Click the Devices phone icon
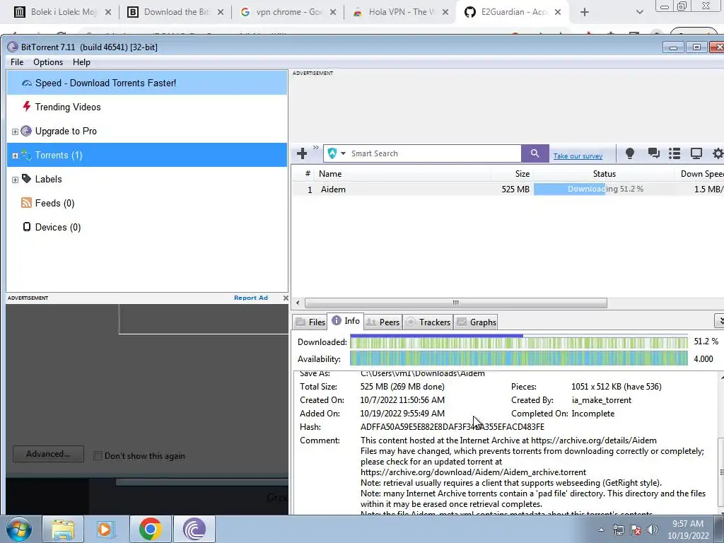 [27, 227]
